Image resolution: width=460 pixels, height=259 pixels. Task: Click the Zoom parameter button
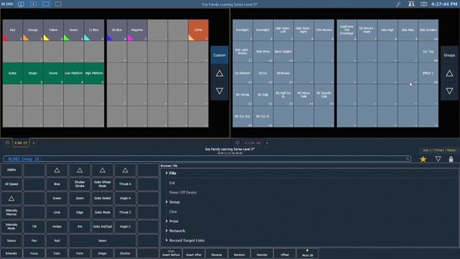coord(80,199)
